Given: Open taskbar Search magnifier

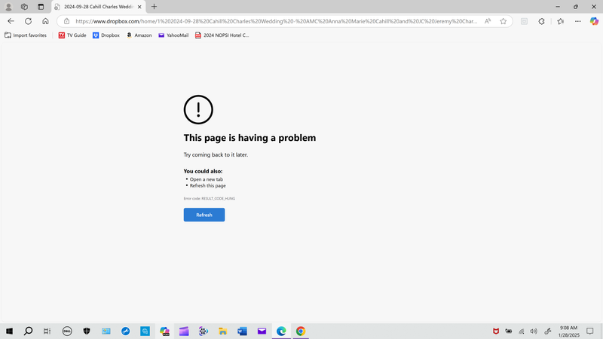Looking at the screenshot, I should click(28, 331).
